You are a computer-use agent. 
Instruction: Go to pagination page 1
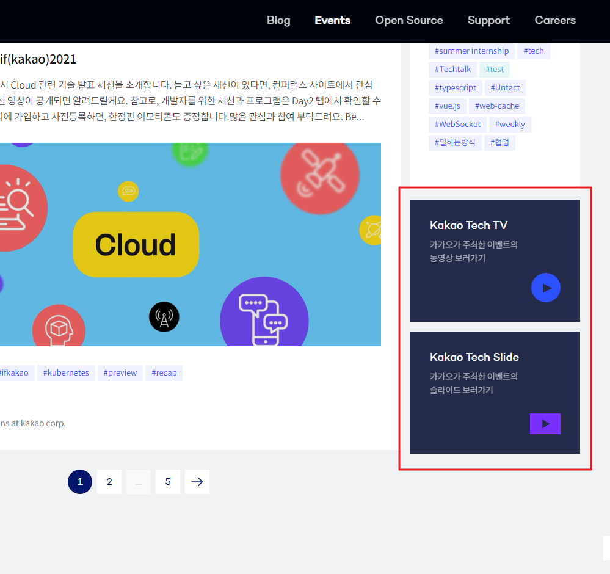(x=80, y=482)
